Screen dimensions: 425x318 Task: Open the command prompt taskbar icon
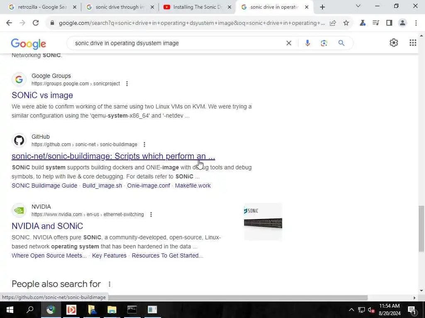point(132,310)
